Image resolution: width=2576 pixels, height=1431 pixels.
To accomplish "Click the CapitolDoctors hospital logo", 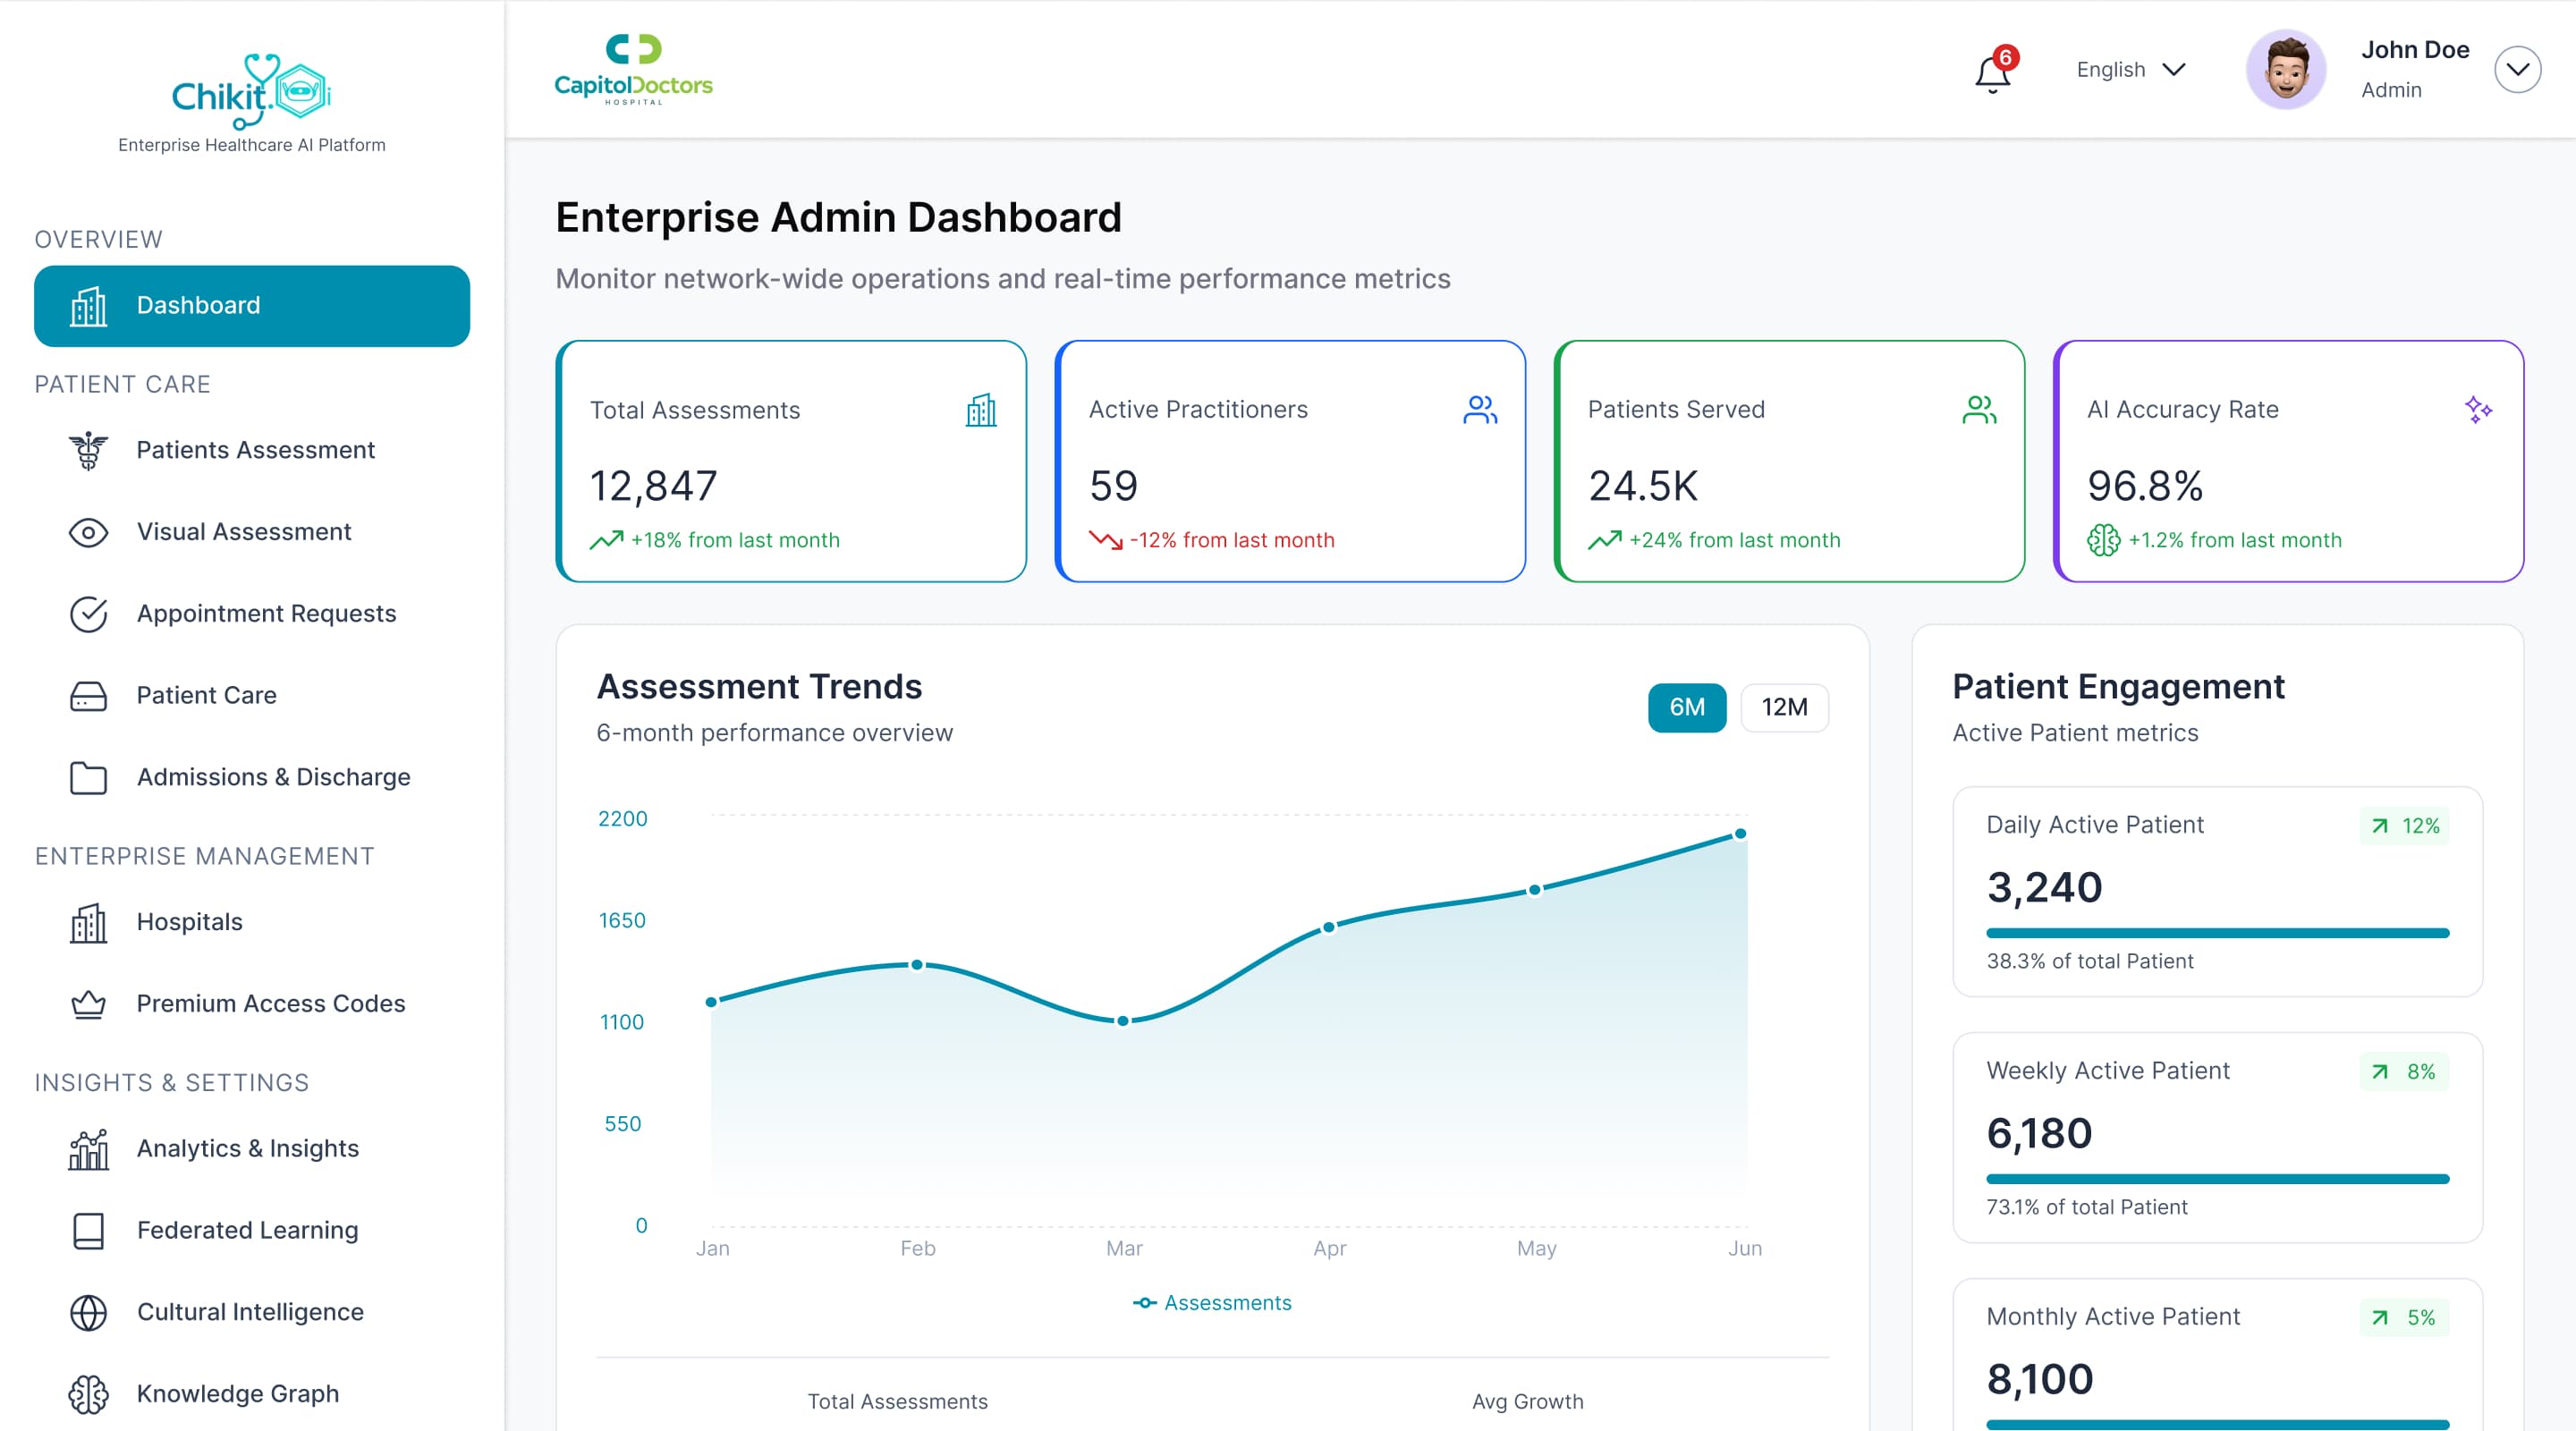I will click(633, 67).
